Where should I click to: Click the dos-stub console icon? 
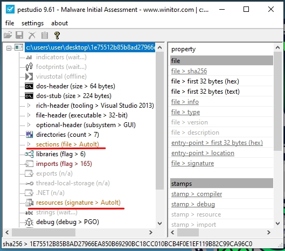click(x=29, y=96)
